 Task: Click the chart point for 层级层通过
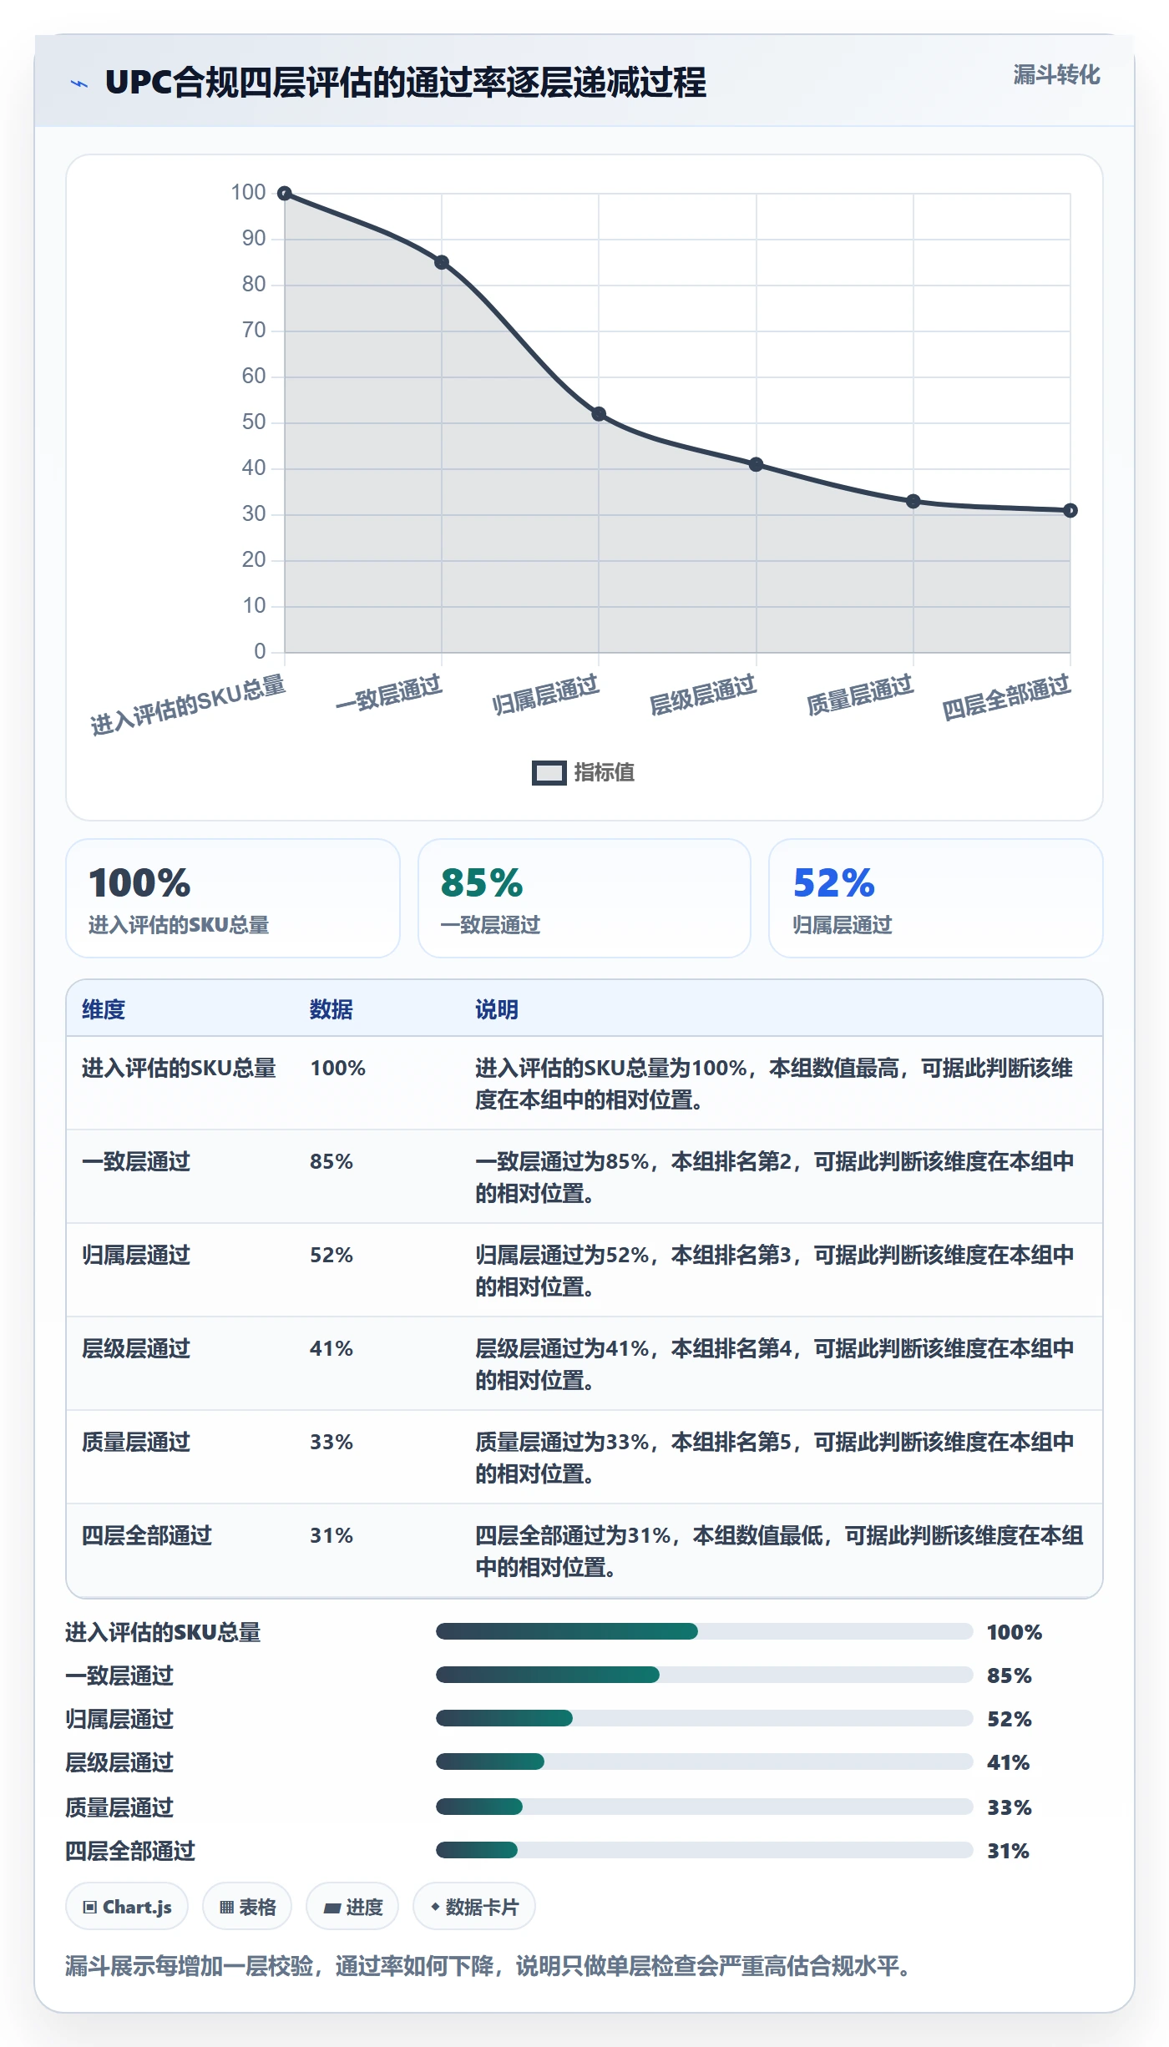(756, 464)
